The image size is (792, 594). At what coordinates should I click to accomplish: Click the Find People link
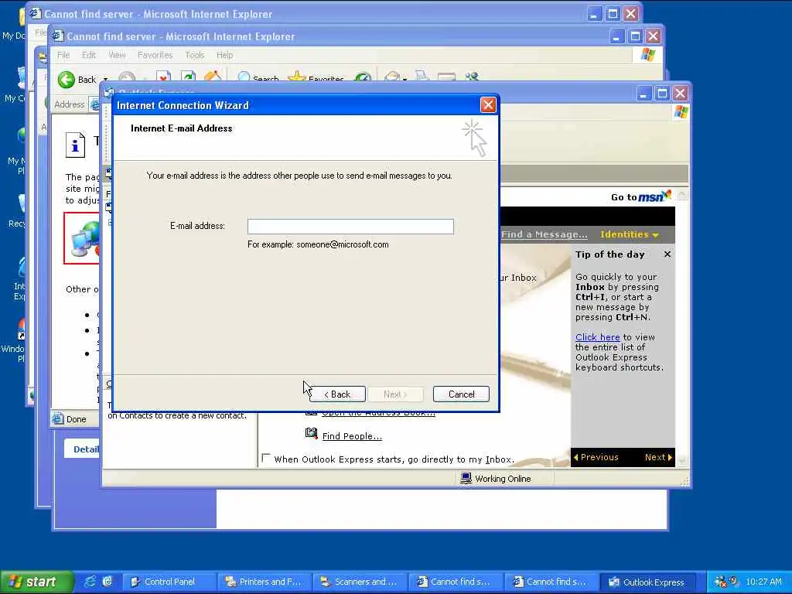pyautogui.click(x=352, y=436)
